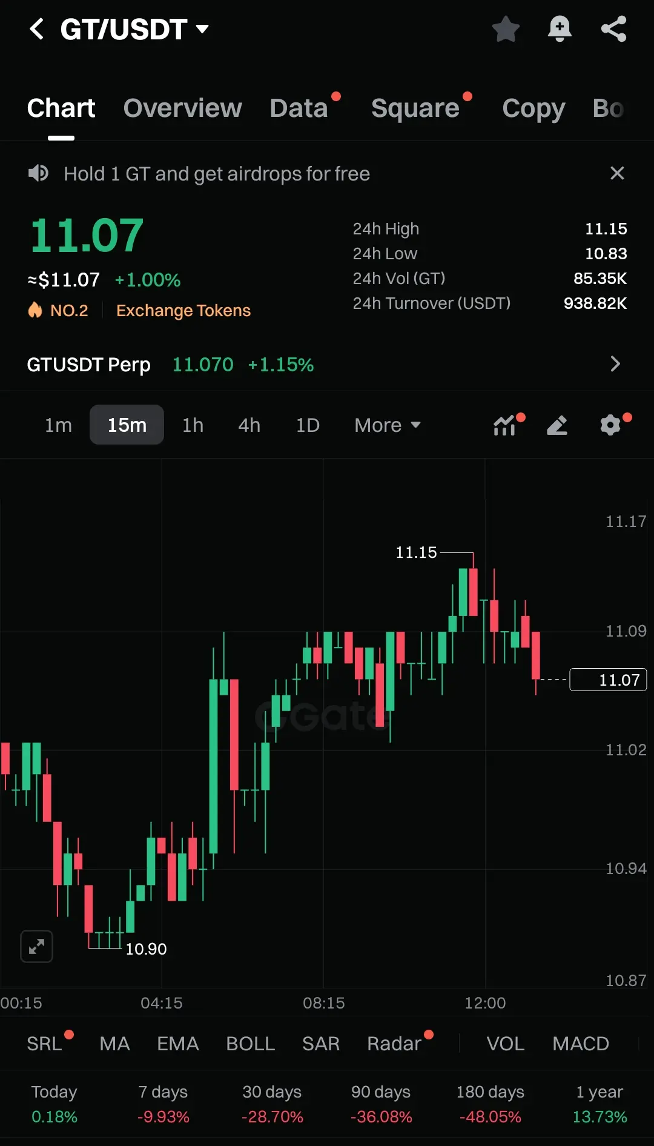The height and width of the screenshot is (1146, 654).
Task: Toggle the BOLL indicator
Action: 250,1044
